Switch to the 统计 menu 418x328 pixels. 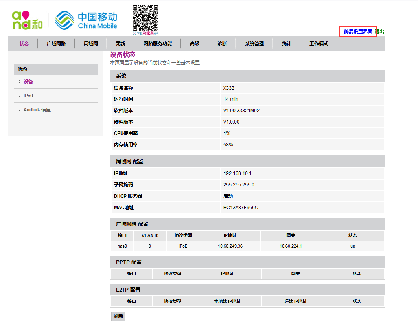click(287, 44)
